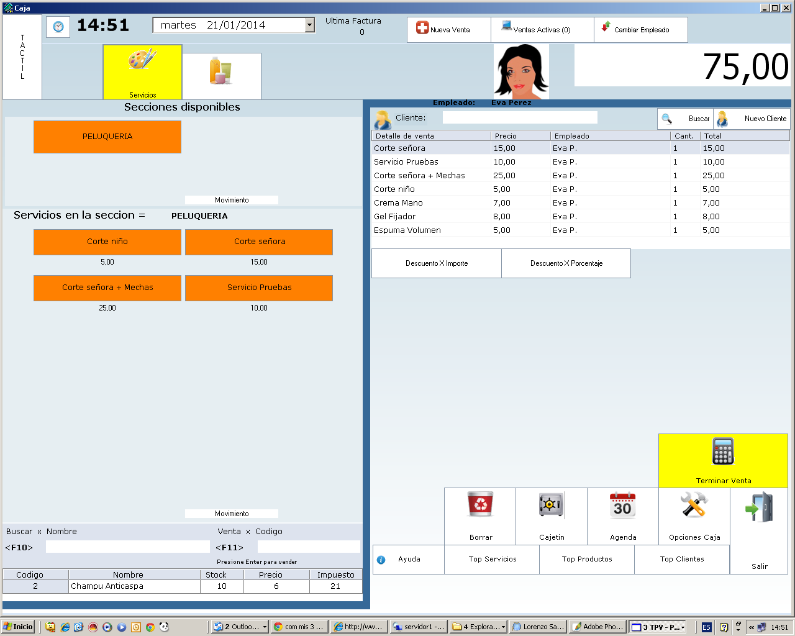
Task: Click the Cliente input field
Action: pos(519,117)
